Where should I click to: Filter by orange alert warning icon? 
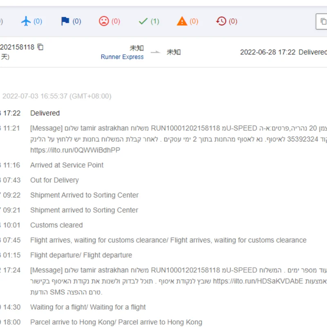point(182,21)
